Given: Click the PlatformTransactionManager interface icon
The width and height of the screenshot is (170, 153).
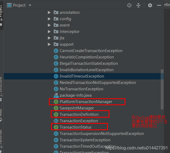Looking at the screenshot, I should click(x=56, y=102).
